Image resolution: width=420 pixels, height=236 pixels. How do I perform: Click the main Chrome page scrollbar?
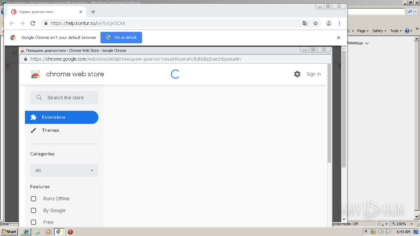click(x=344, y=110)
